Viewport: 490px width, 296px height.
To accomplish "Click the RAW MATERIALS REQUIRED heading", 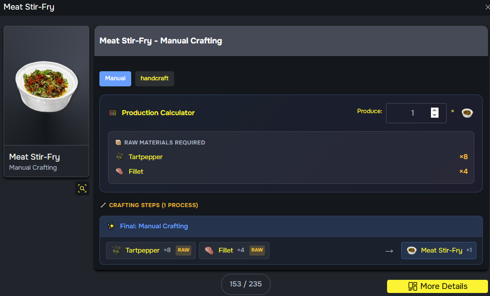I will pyautogui.click(x=165, y=142).
